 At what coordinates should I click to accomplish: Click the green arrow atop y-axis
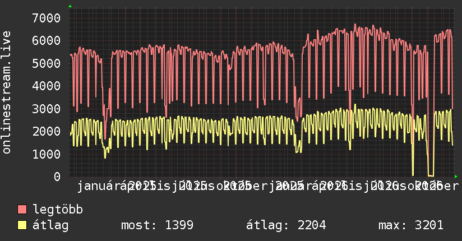70,6
